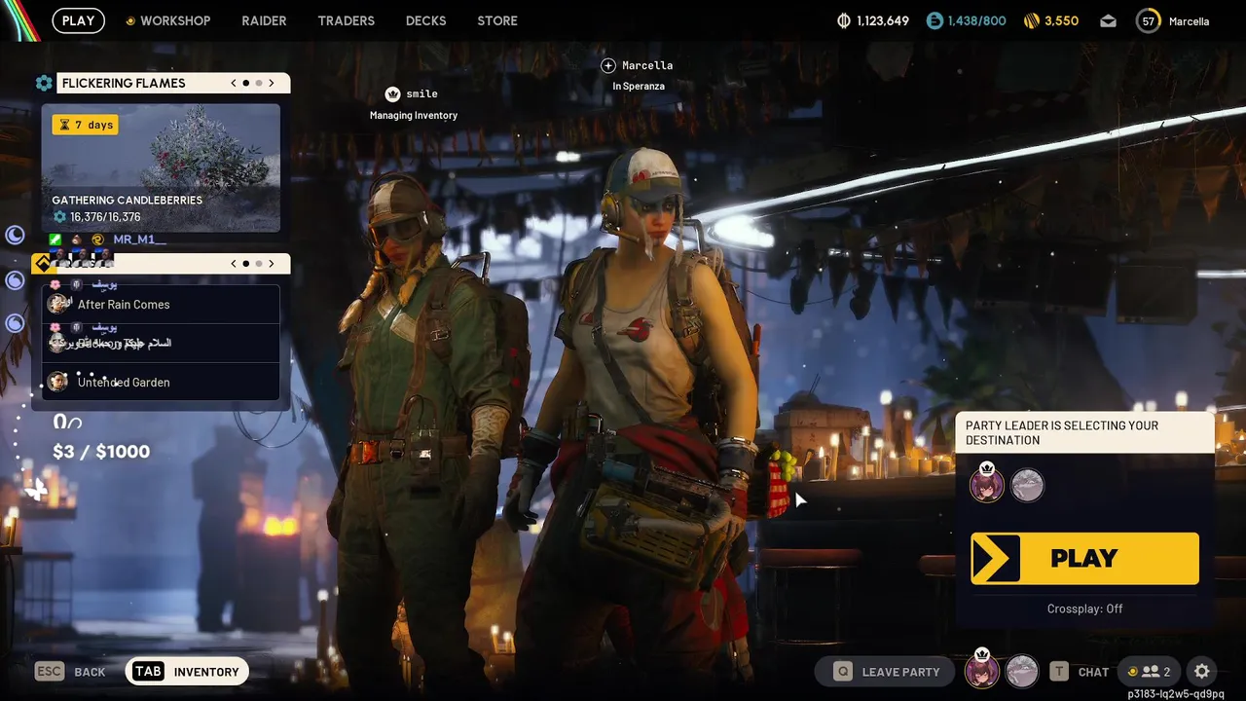Click the plus icon next to Marcella nameplate
This screenshot has height=701, width=1246.
(608, 65)
